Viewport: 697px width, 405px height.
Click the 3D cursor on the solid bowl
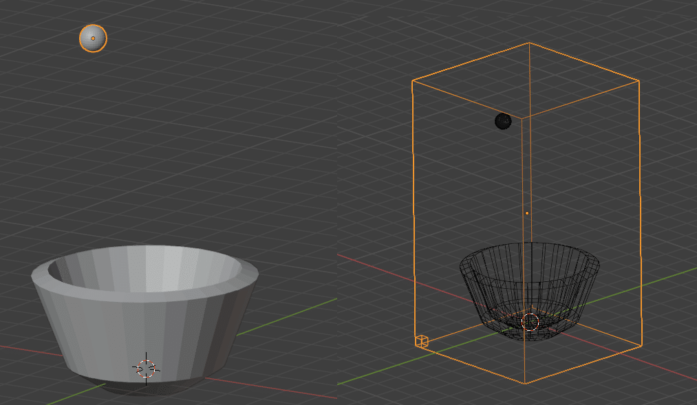pos(147,369)
